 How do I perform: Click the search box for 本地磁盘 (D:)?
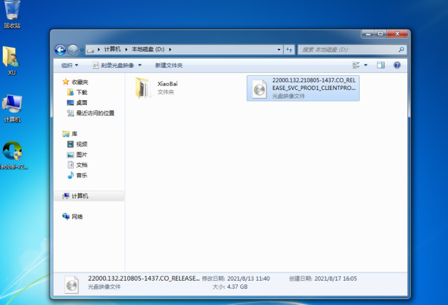coord(348,49)
